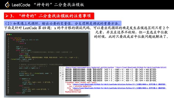Click code line 7 "right = x // 2"
The image size is (174, 98).
click(x=22, y=49)
